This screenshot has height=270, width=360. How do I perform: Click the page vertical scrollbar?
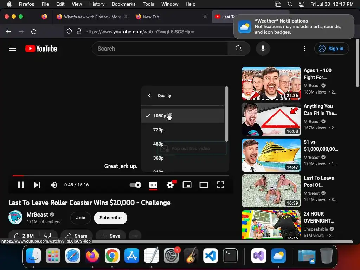click(357, 63)
